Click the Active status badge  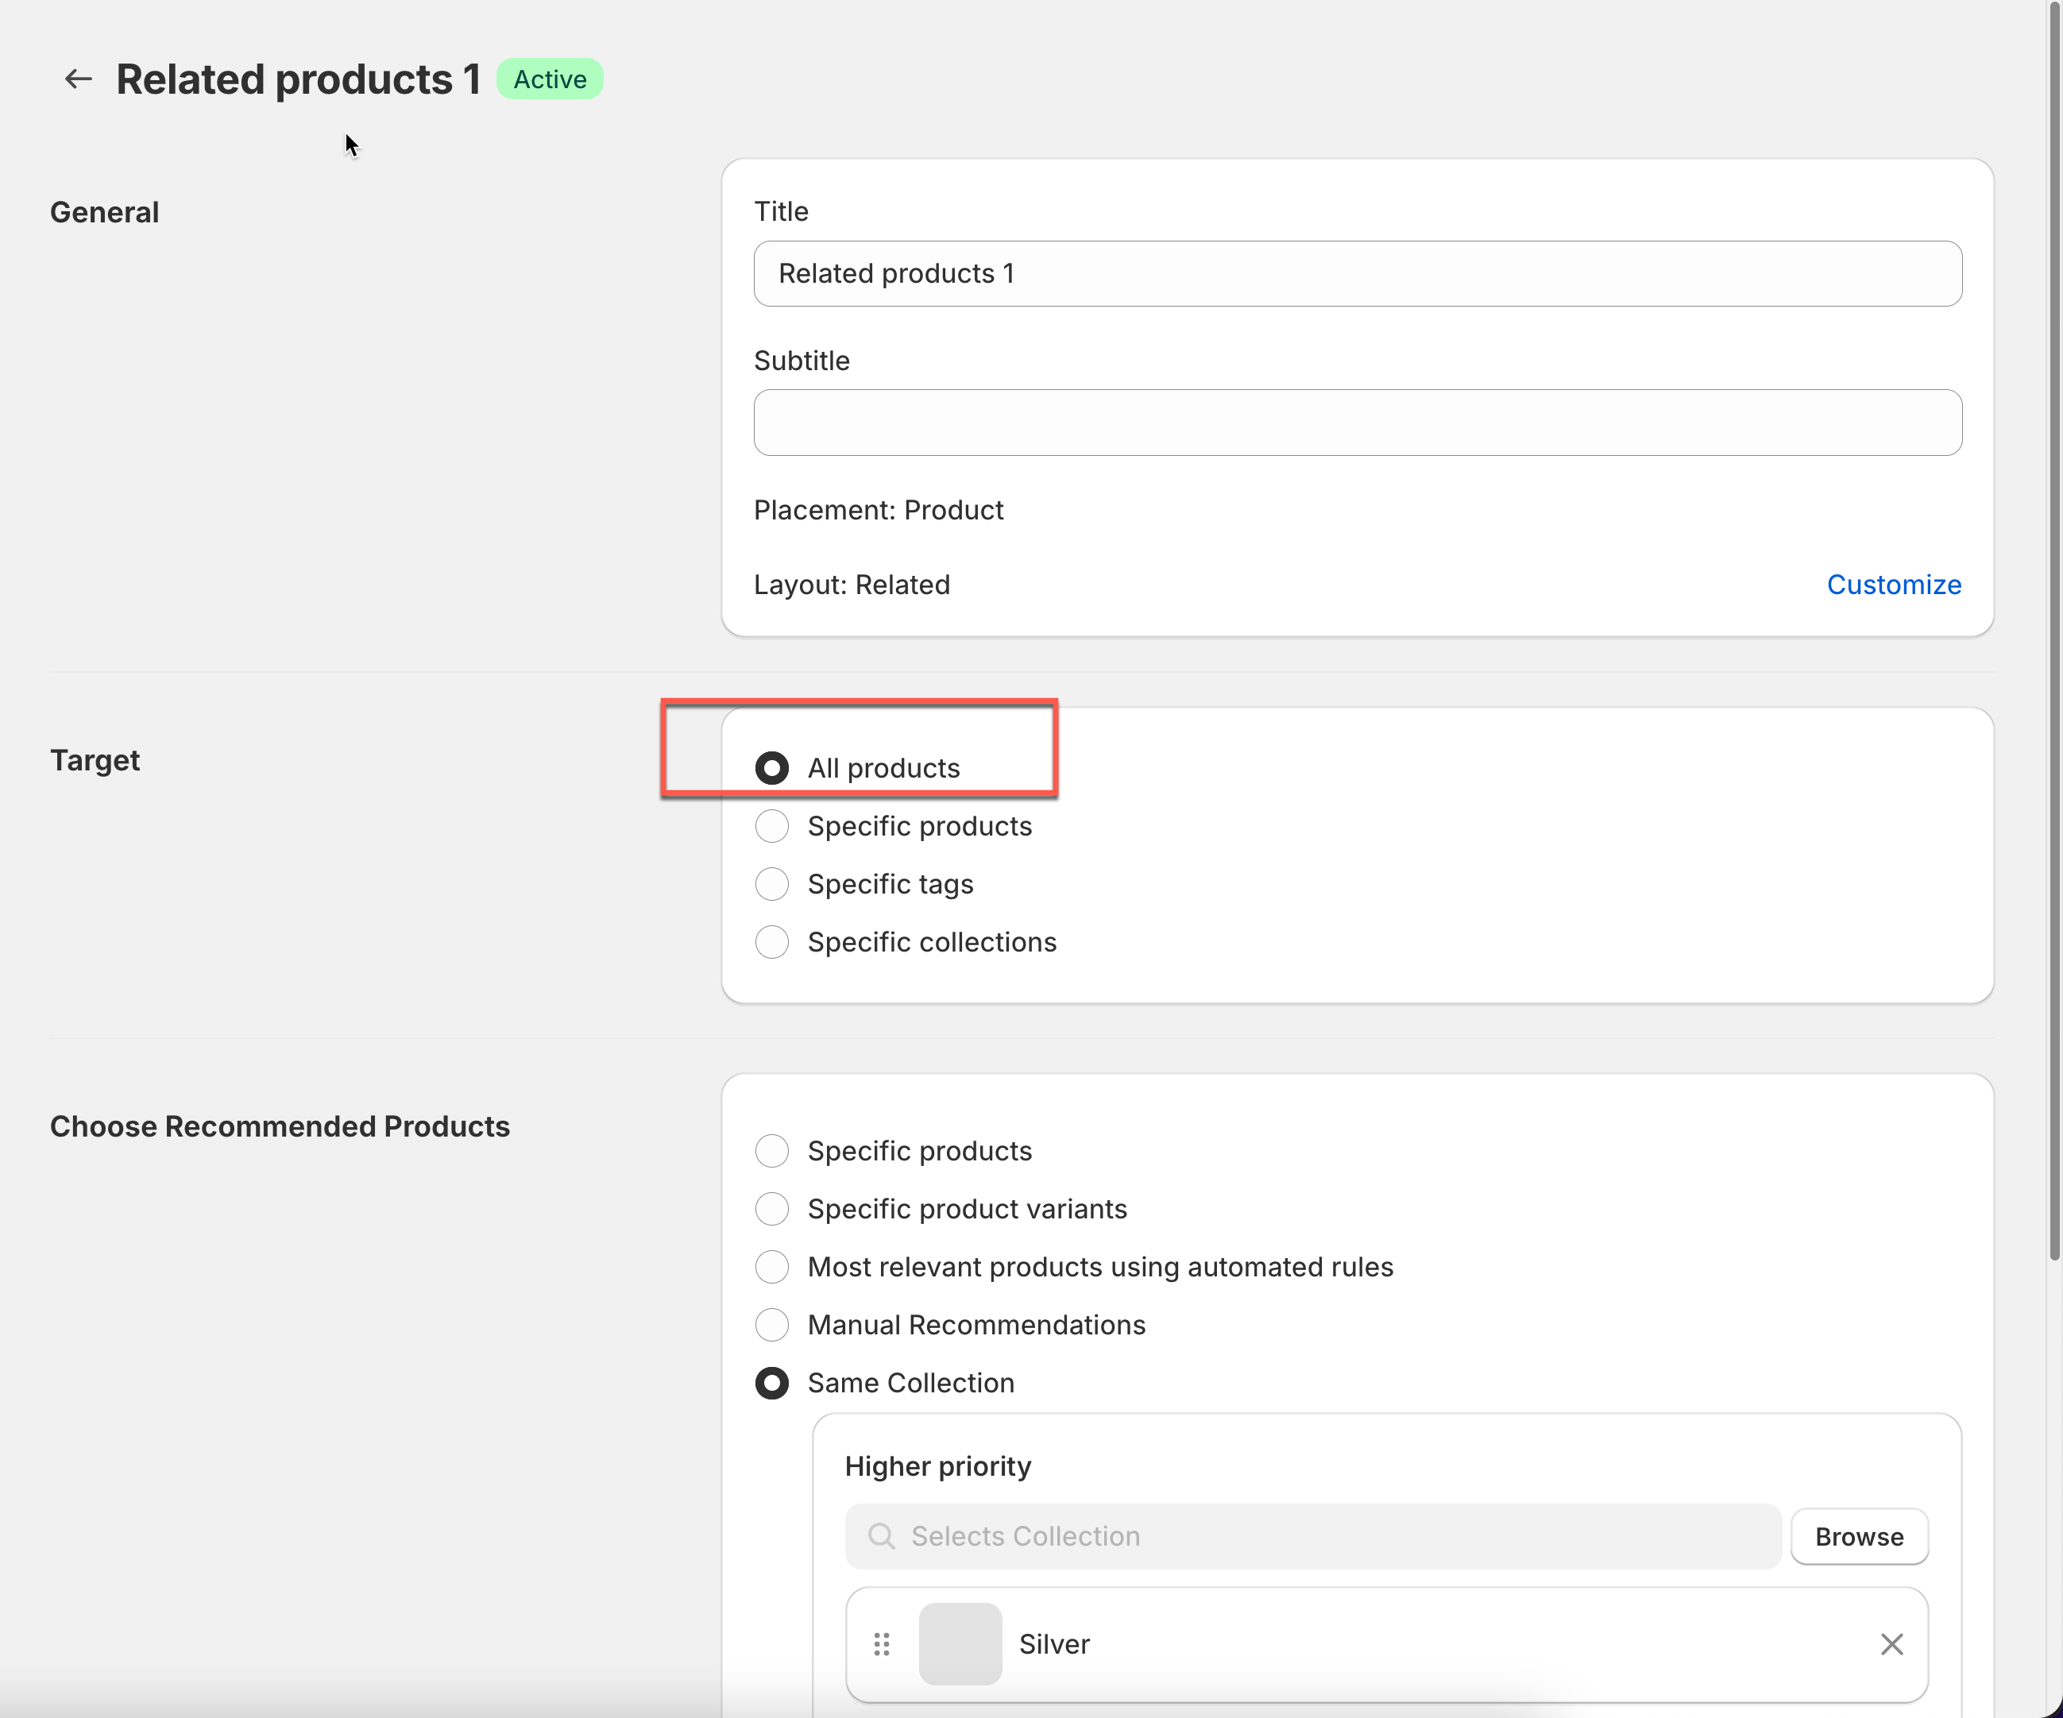549,79
